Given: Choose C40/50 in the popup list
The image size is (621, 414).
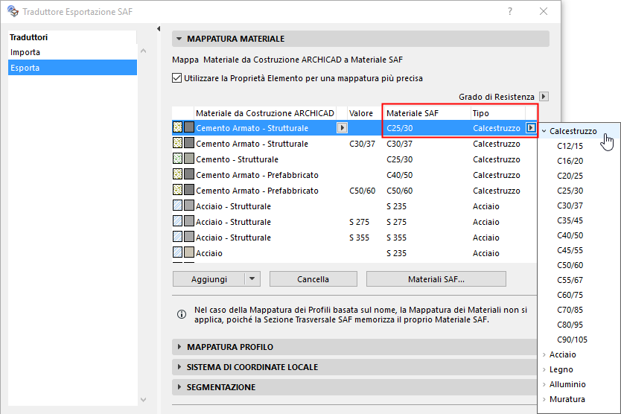Looking at the screenshot, I should tap(570, 235).
